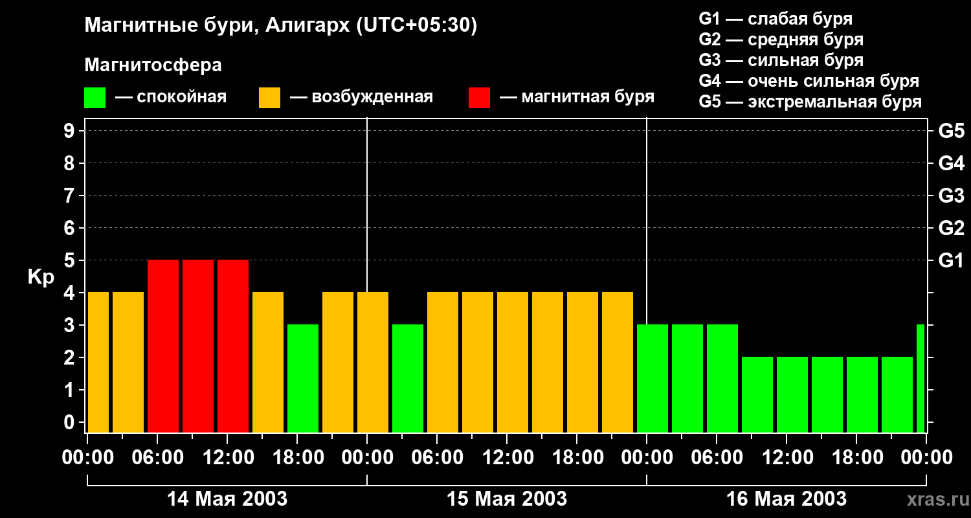
Task: Click the '12:00' time label under 16 May
Action: pos(787,458)
